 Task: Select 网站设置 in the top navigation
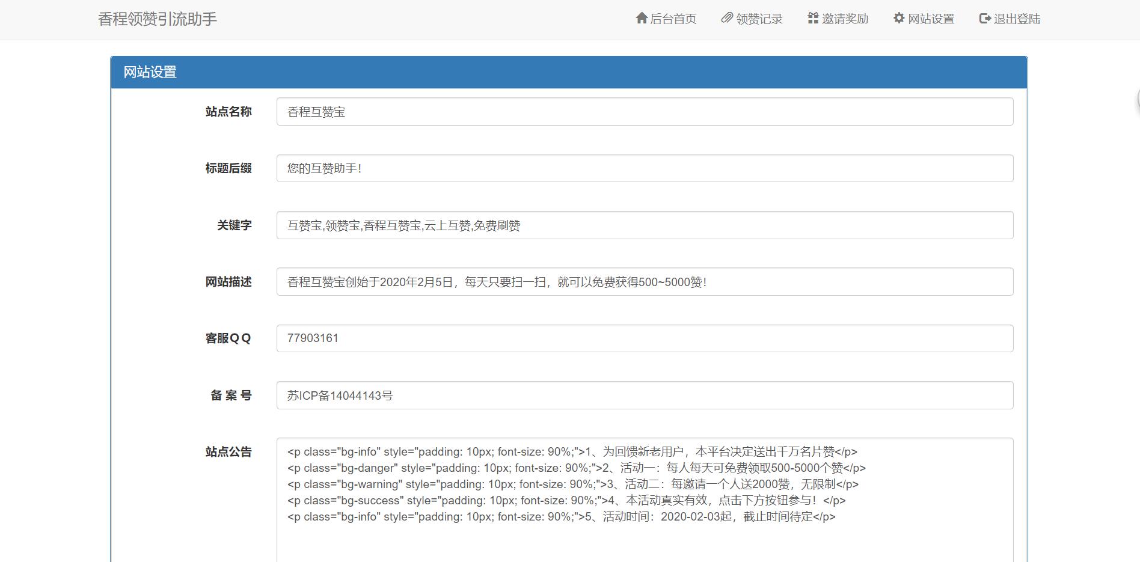(x=930, y=19)
